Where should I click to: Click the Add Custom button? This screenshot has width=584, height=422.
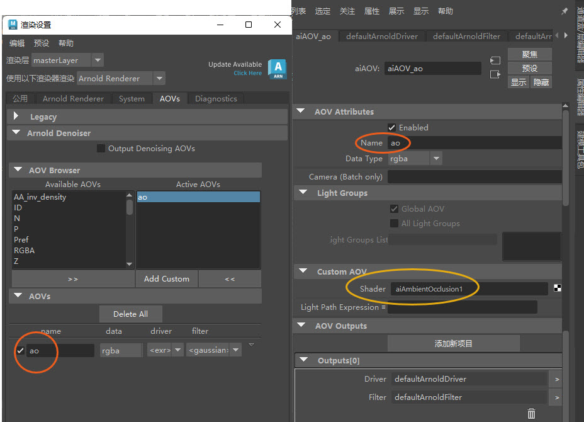(x=167, y=279)
